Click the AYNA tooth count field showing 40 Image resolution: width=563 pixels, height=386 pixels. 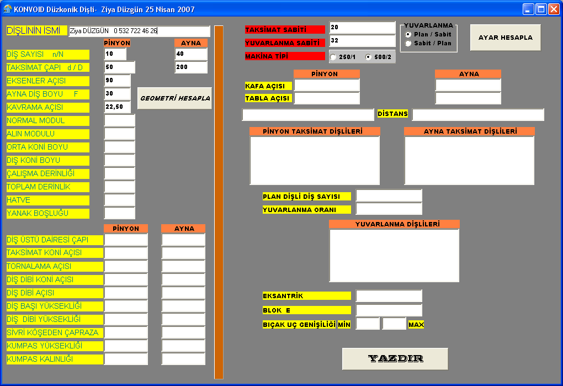point(191,54)
